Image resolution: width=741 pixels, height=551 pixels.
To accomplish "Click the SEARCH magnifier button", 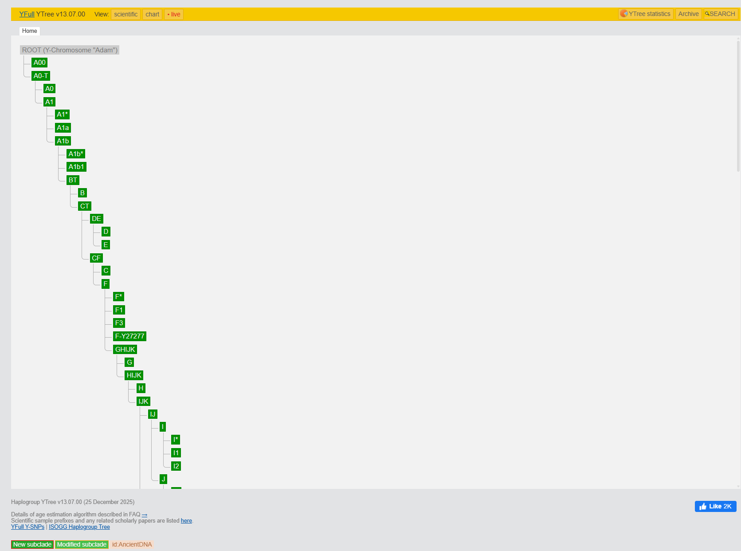I will coord(720,14).
